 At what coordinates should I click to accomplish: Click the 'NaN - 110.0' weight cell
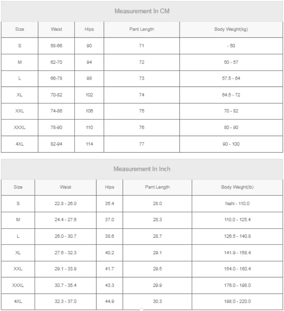tap(237, 204)
